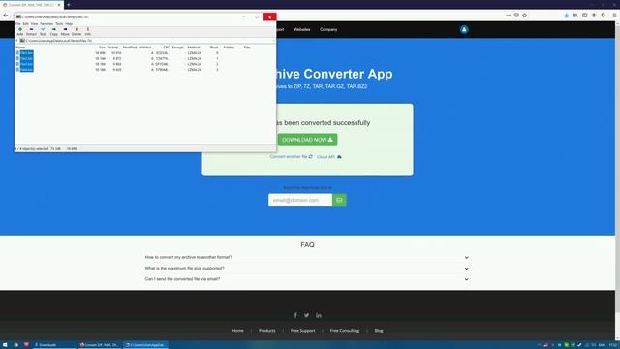Select the fourth file in 7-Zip list
Viewport: 620px width, 349px height.
(26, 69)
